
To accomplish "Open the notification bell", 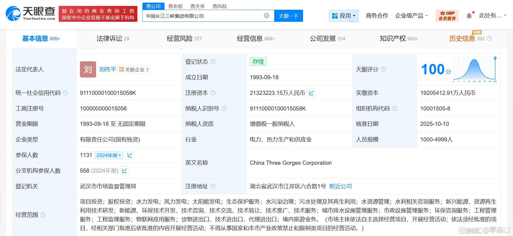I will (469, 16).
